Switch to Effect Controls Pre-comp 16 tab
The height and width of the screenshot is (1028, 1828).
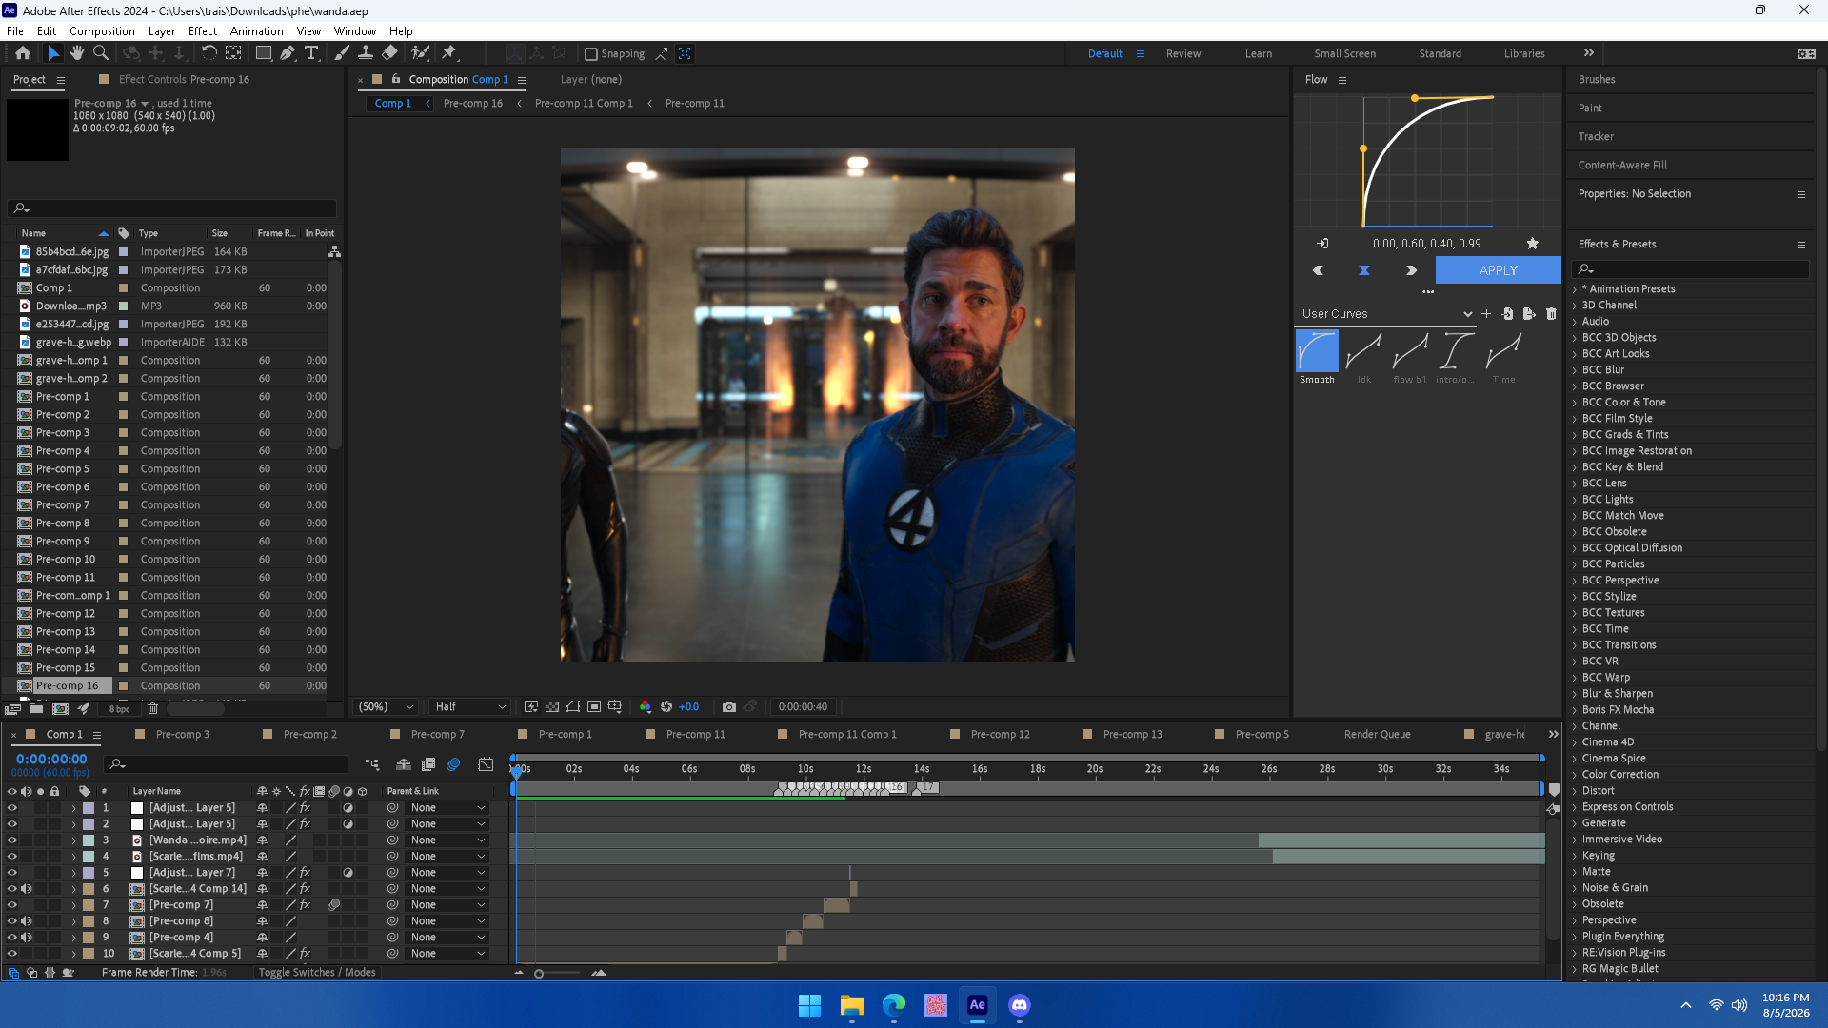(184, 80)
